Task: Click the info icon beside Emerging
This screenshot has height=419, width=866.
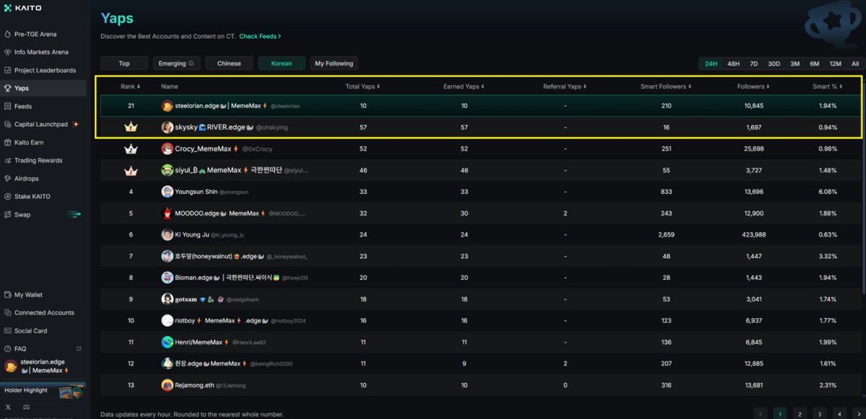Action: point(191,63)
